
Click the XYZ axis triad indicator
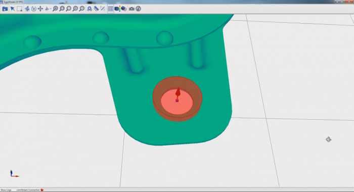14,173
